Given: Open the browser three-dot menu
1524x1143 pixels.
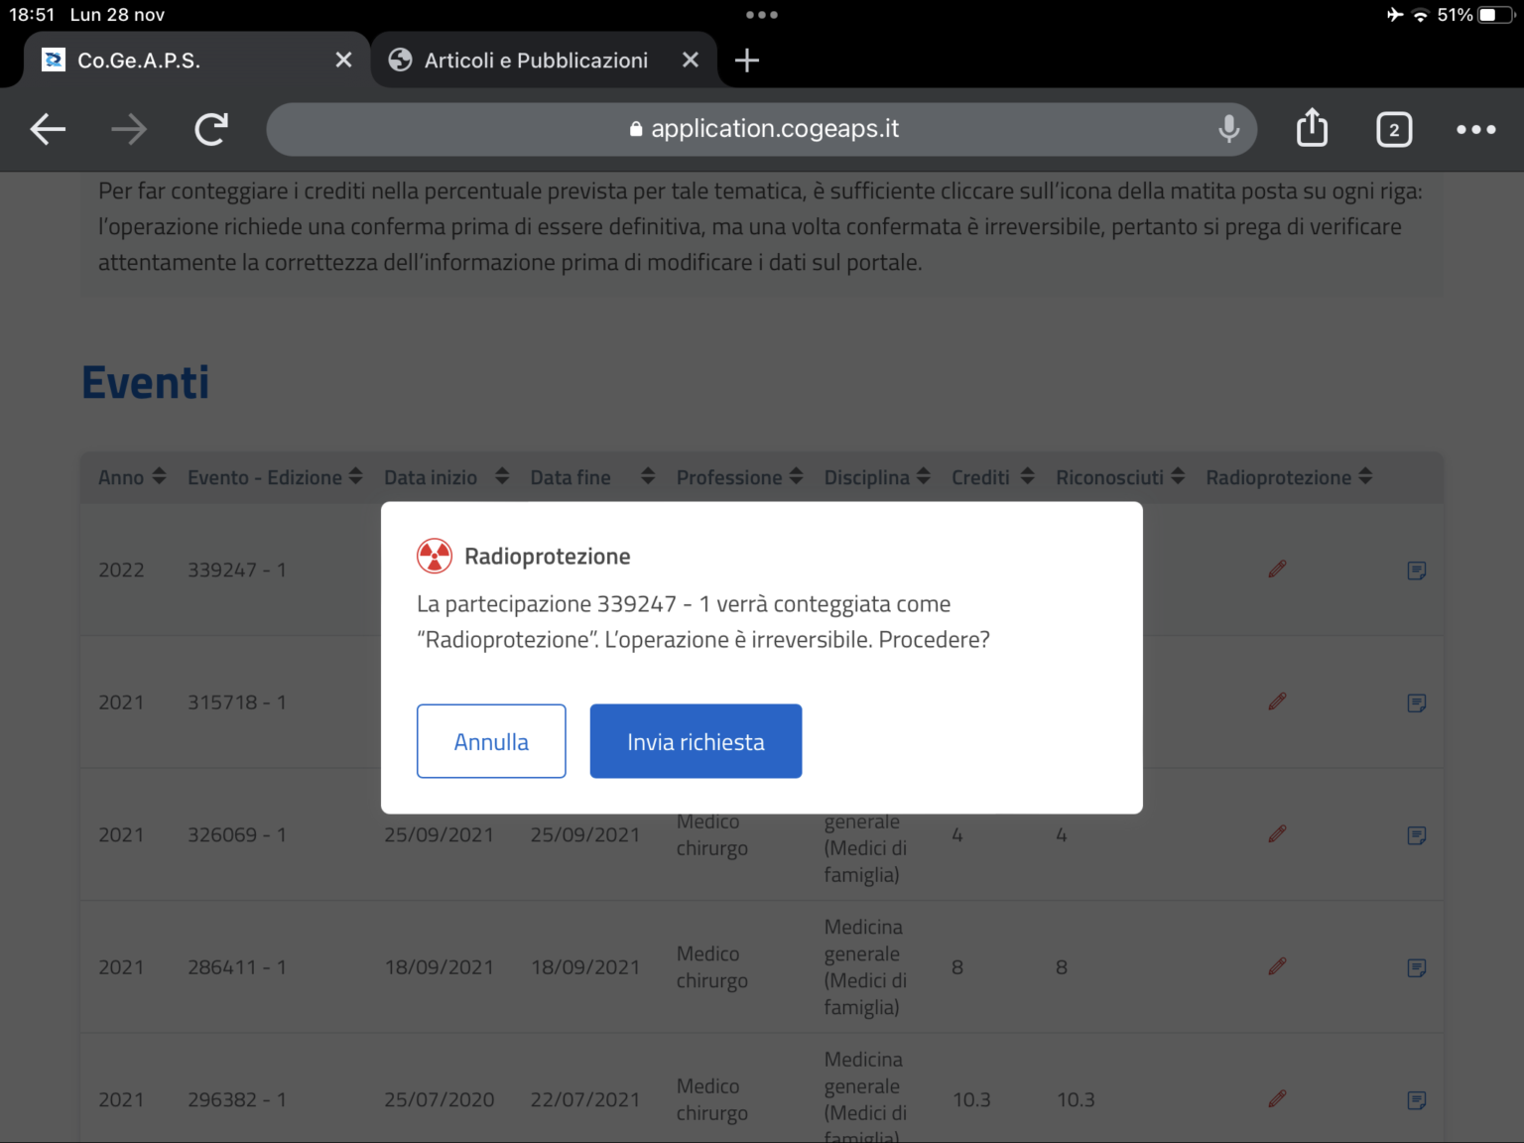Looking at the screenshot, I should tap(1475, 129).
